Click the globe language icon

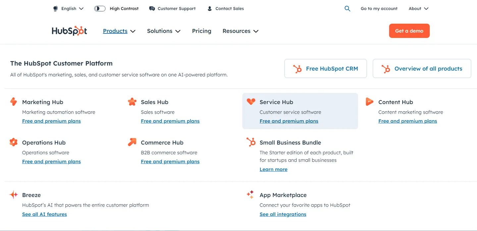(55, 9)
